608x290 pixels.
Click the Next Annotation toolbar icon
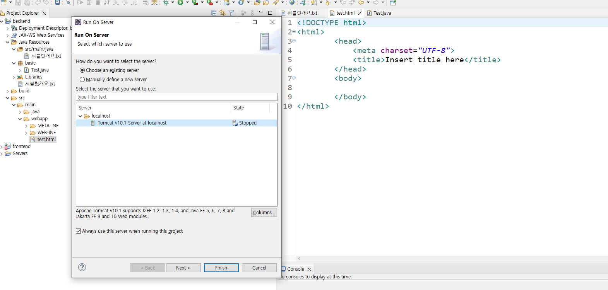click(x=314, y=2)
